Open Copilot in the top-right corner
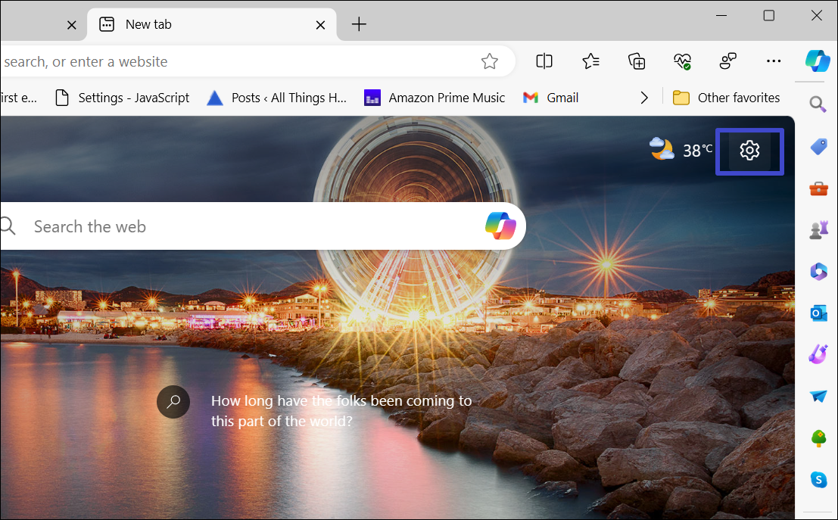Image resolution: width=838 pixels, height=520 pixels. tap(818, 61)
